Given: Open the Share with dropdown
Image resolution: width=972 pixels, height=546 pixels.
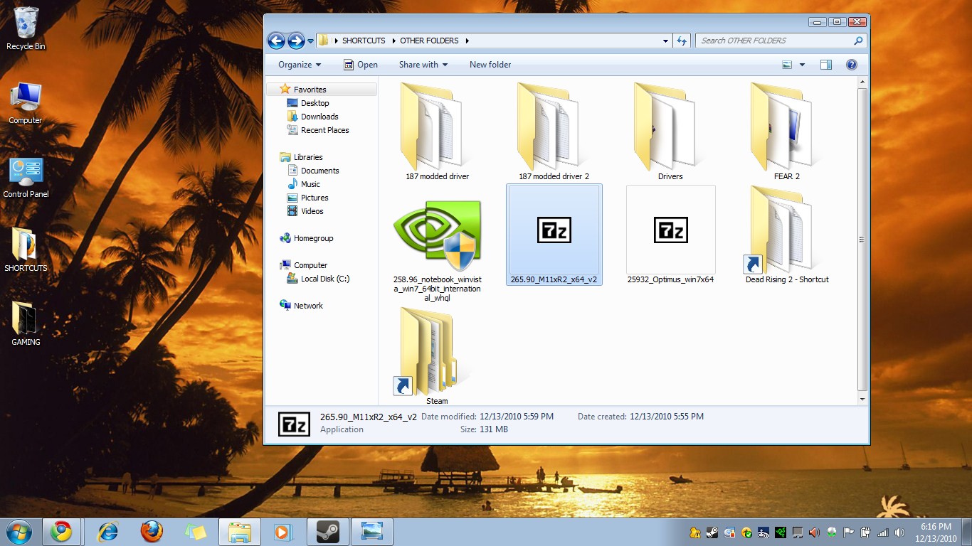Looking at the screenshot, I should click(x=423, y=65).
